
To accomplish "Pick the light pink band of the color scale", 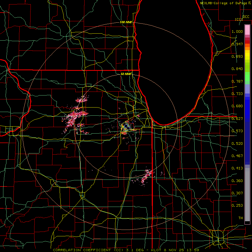I will coord(247,30).
